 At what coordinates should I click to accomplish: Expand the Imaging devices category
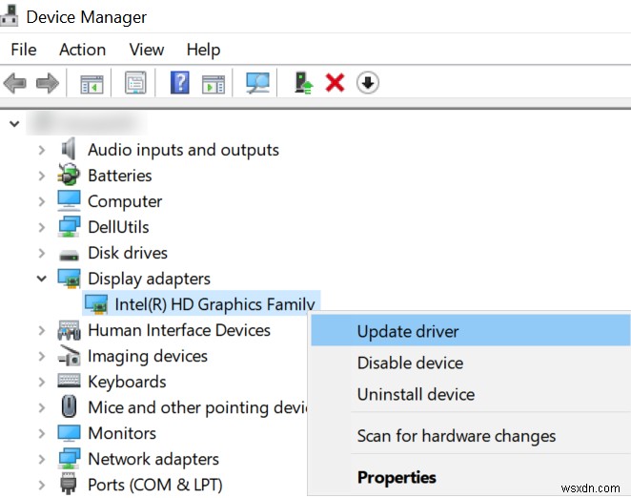tap(41, 356)
